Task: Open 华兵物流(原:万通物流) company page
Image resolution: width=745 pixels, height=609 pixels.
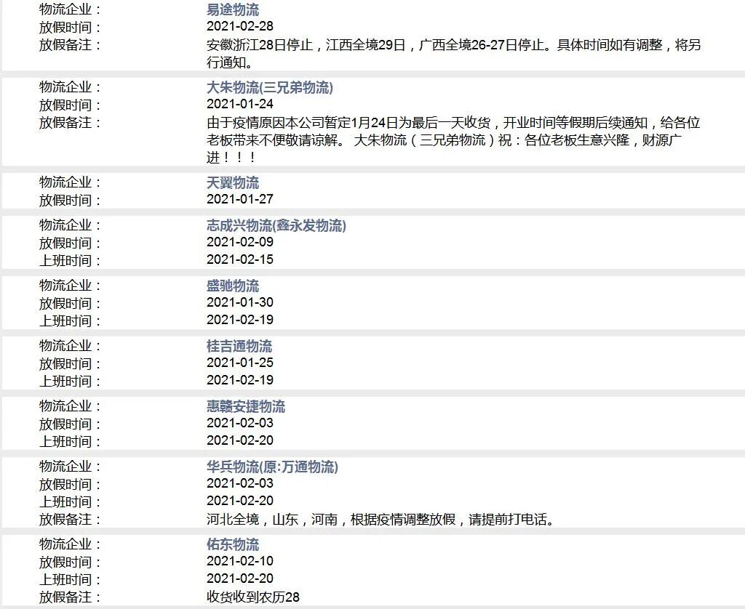Action: pos(274,467)
